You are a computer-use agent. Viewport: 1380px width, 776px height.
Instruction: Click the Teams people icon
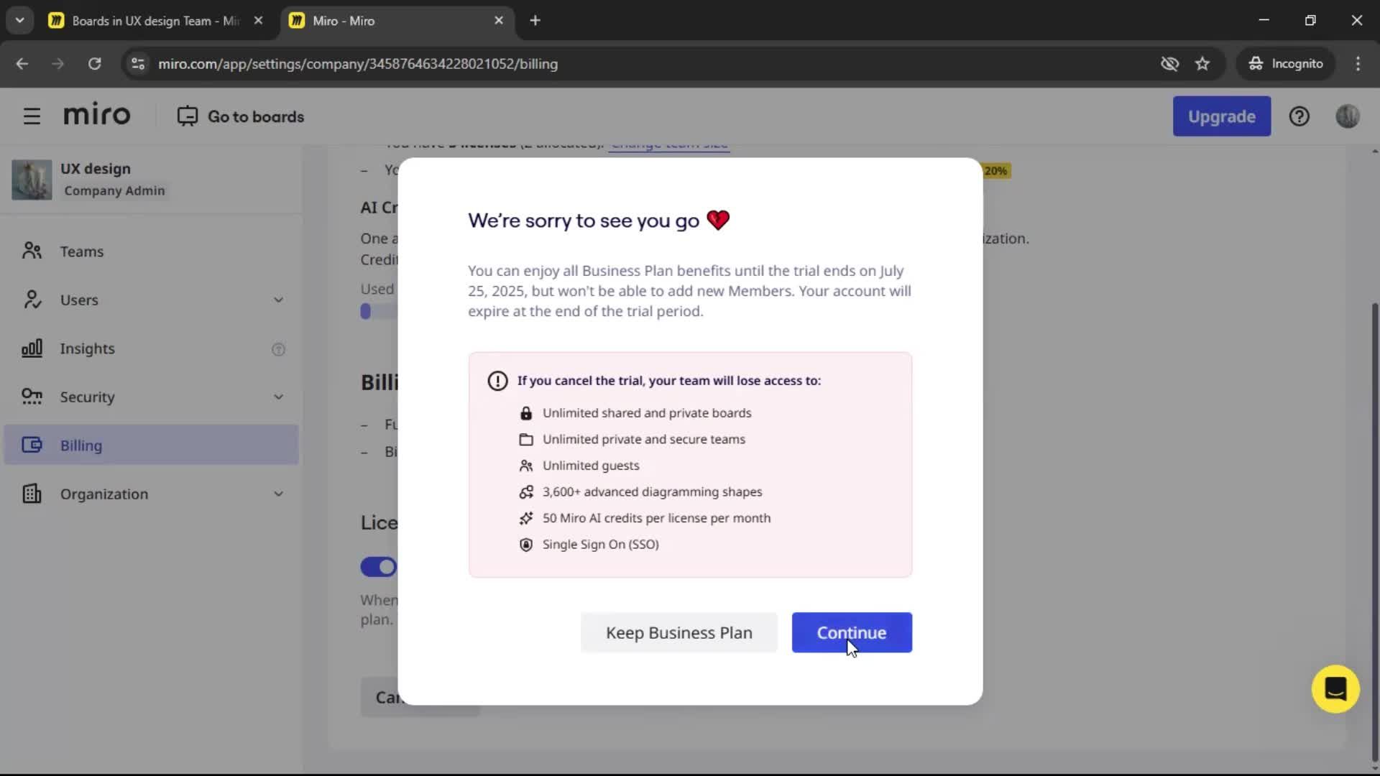click(x=32, y=251)
